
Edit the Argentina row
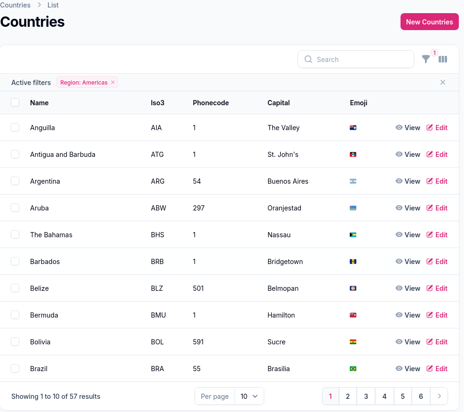coord(437,181)
